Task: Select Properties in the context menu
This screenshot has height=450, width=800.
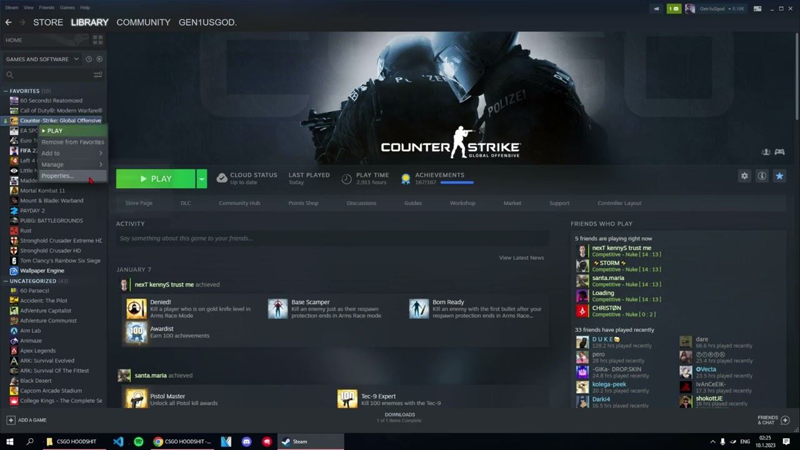Action: click(x=72, y=176)
